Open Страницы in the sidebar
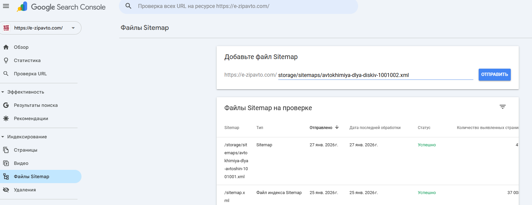The image size is (532, 205). [x=26, y=150]
